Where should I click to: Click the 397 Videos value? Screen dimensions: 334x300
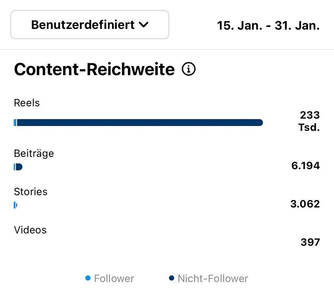pos(310,242)
